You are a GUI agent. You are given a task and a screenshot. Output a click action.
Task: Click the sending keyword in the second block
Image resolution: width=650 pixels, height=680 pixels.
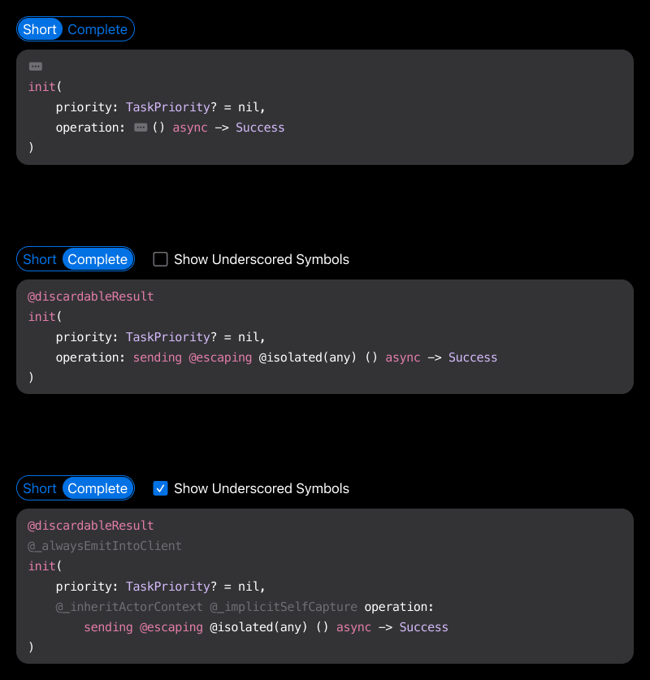(158, 357)
